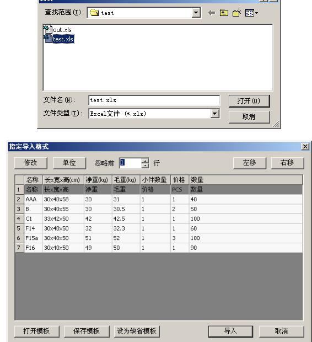Click the 修改 button

[30, 163]
